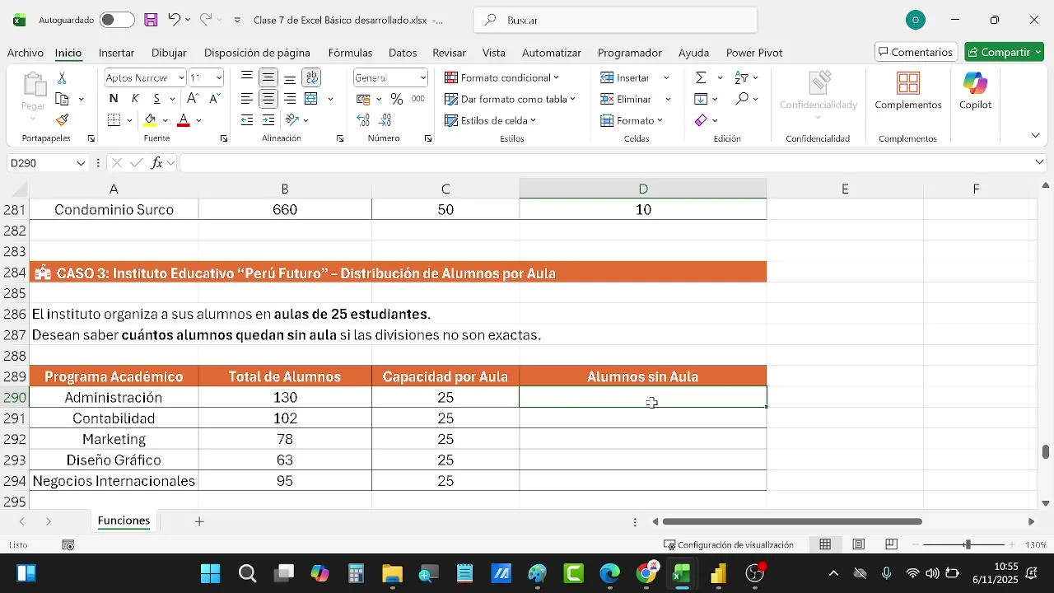Click the increase indent icon
The height and width of the screenshot is (593, 1054).
[x=268, y=120]
